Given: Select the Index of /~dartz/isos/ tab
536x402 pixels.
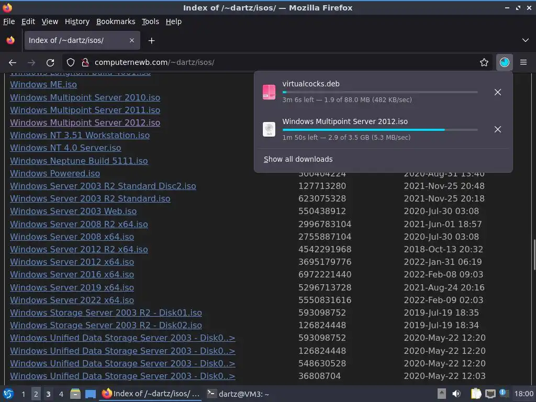Looking at the screenshot, I should point(82,40).
